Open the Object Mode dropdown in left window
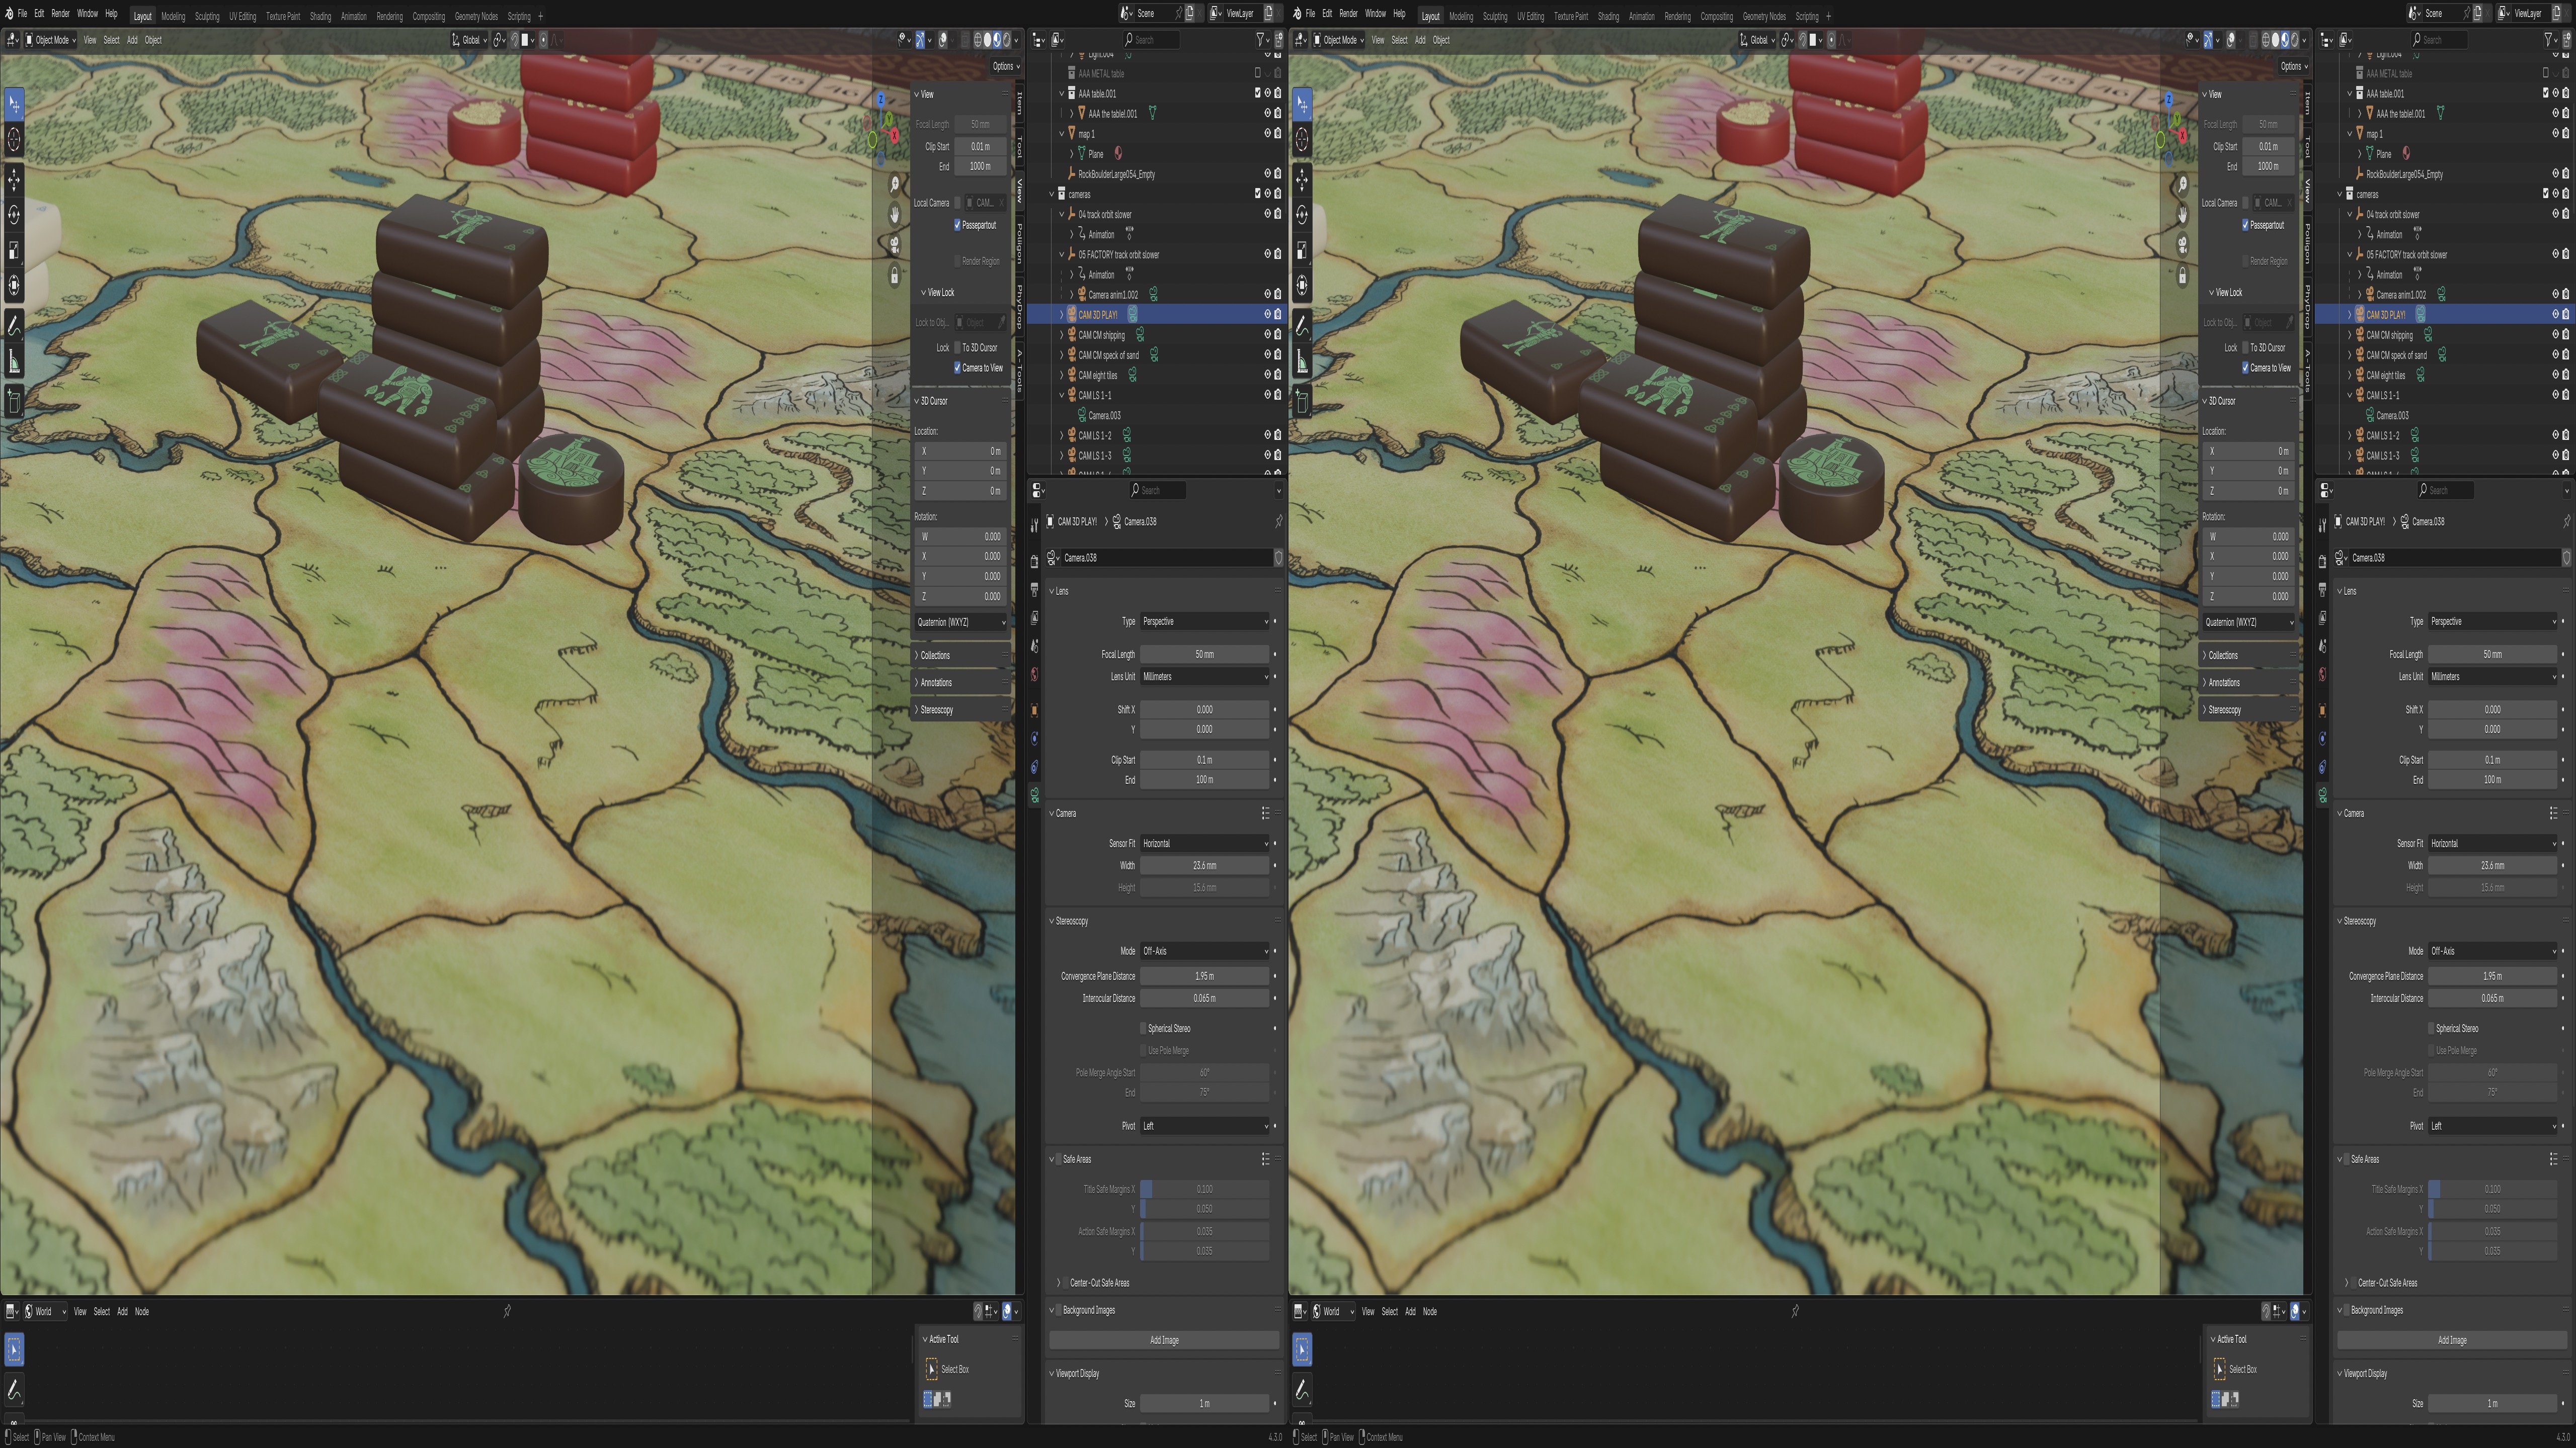2576x1448 pixels. click(51, 40)
